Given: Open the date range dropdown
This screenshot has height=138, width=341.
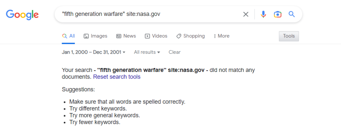Looking at the screenshot, I should (x=94, y=52).
